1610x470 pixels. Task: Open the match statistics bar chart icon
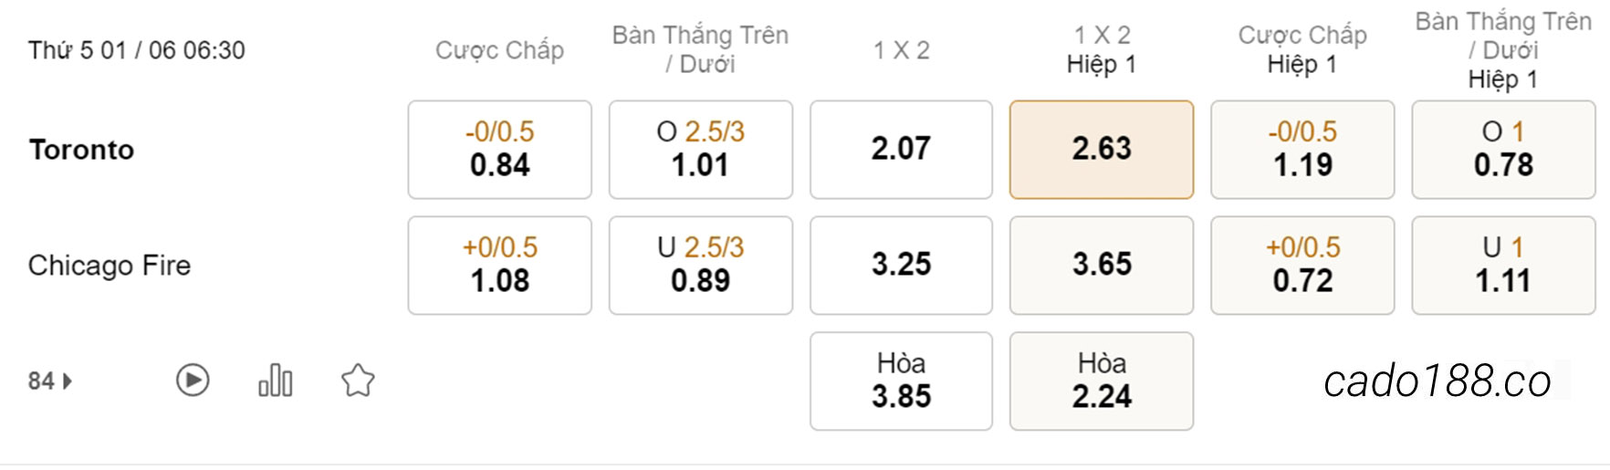click(275, 381)
